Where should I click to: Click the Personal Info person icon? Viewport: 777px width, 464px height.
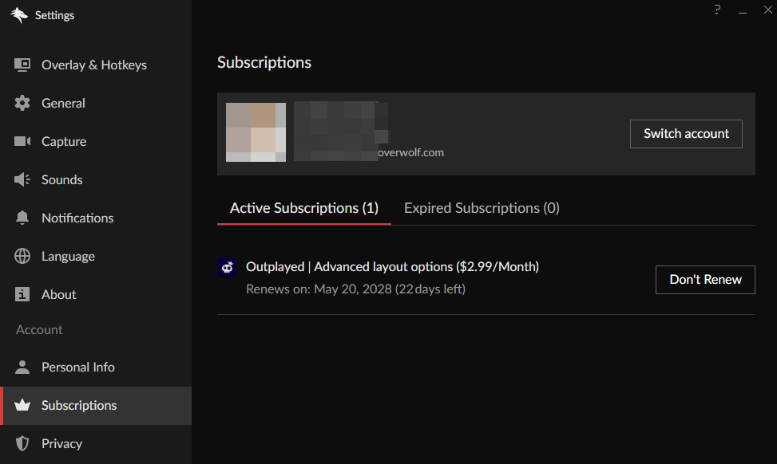22,367
